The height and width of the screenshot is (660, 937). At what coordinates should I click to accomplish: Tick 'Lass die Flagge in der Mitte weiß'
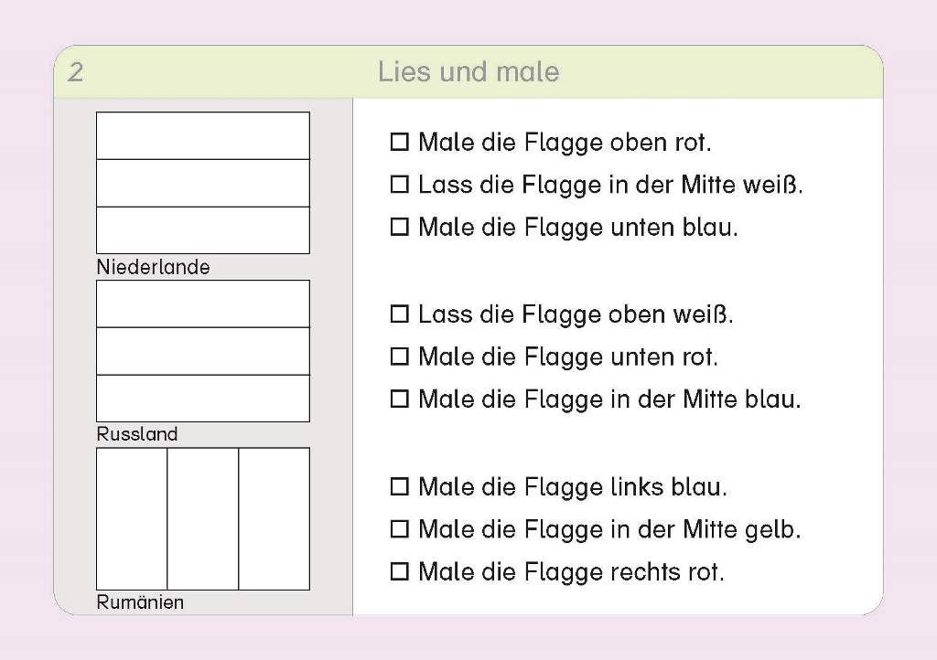399,185
